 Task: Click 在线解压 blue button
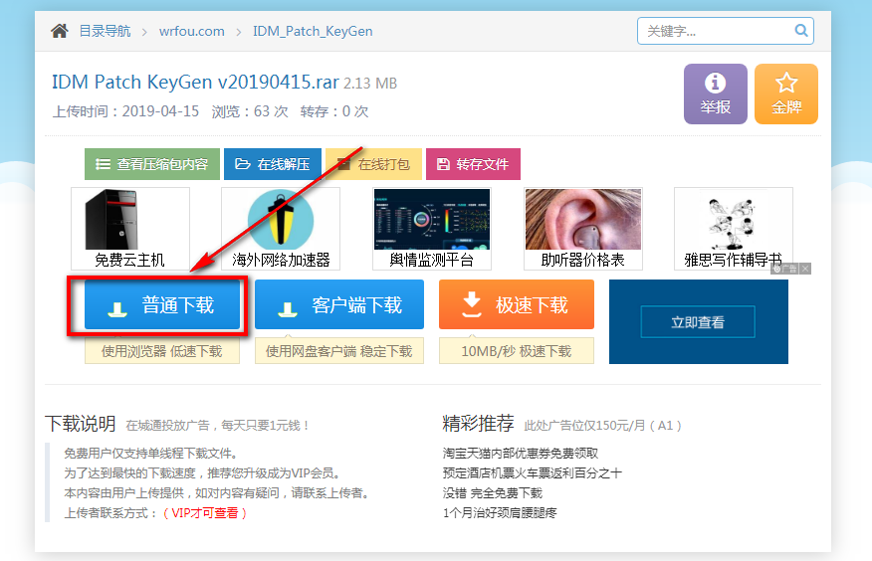[273, 164]
